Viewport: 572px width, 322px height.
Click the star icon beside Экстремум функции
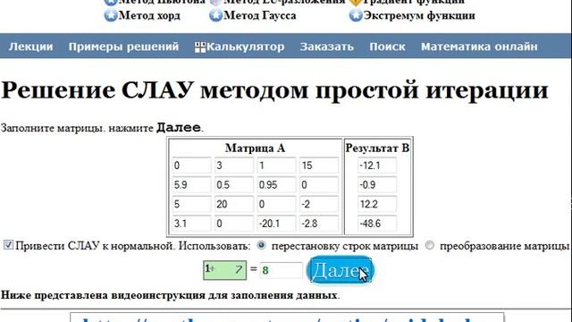[x=356, y=16]
